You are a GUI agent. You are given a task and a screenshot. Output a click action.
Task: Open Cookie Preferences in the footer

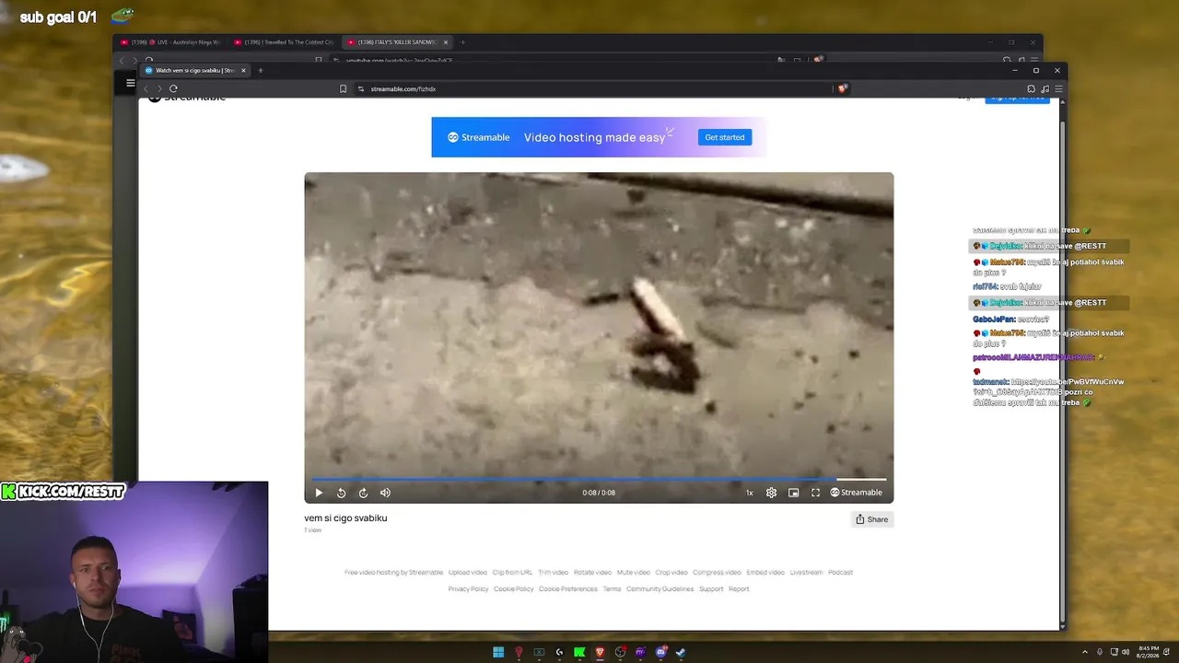click(568, 589)
